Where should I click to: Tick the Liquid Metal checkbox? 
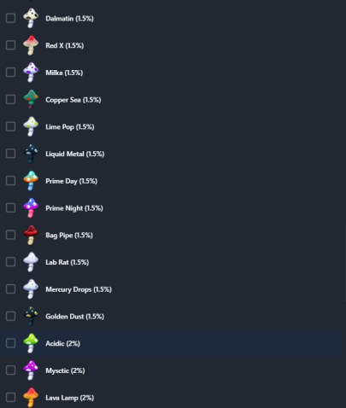point(10,154)
